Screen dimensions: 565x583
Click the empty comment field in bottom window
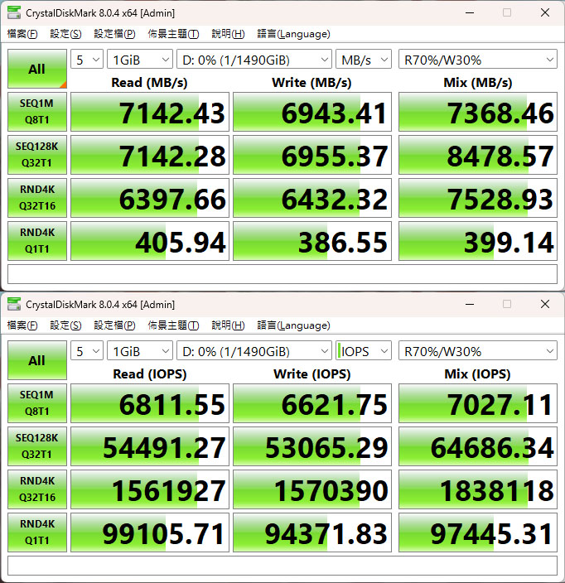282,566
